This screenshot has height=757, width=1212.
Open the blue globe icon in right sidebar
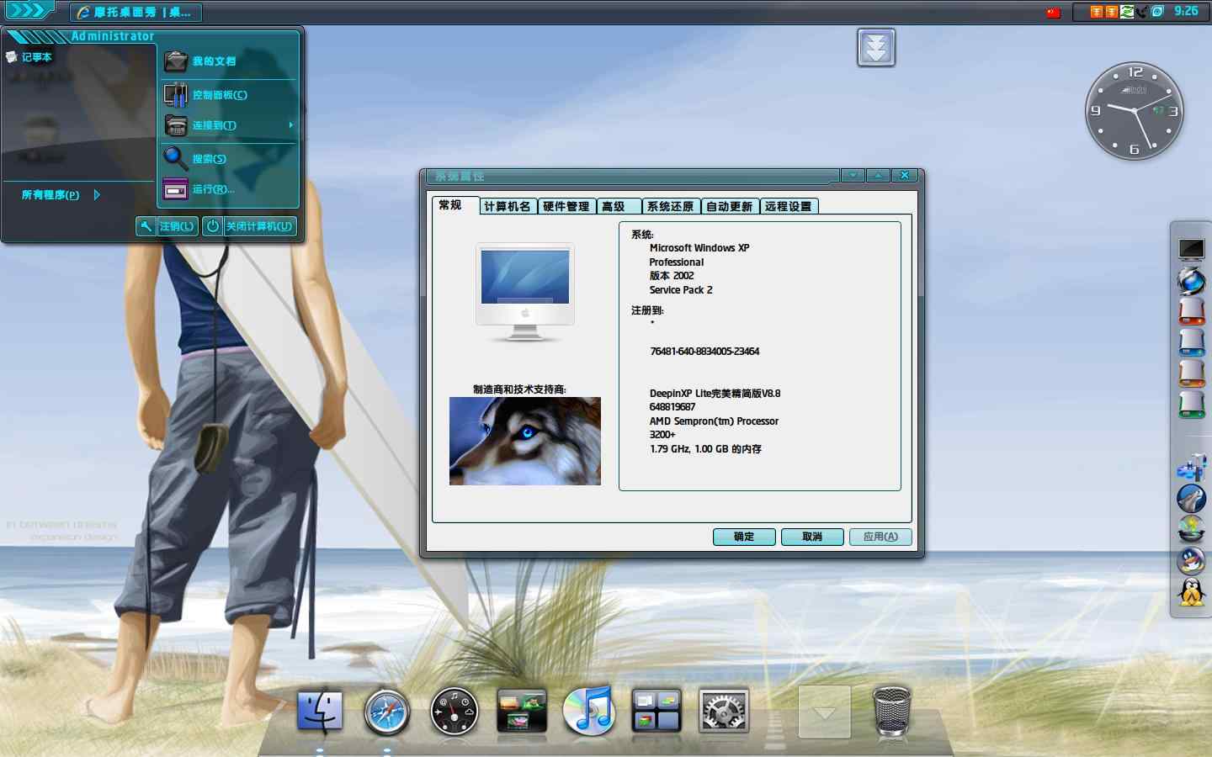(x=1192, y=280)
